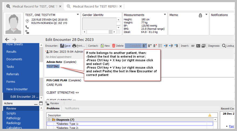Click the Complete button in toolbar

[133, 46]
